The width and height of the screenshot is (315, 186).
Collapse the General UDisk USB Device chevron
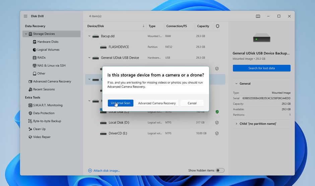coord(89,57)
